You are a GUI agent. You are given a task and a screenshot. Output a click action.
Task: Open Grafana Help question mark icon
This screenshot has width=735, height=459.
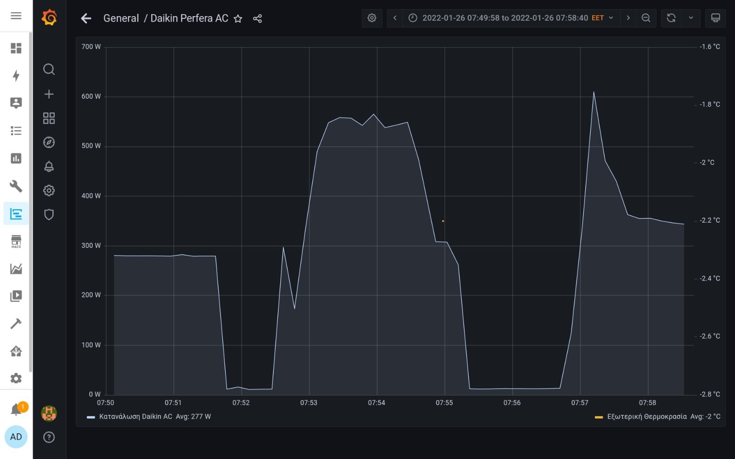pyautogui.click(x=49, y=437)
